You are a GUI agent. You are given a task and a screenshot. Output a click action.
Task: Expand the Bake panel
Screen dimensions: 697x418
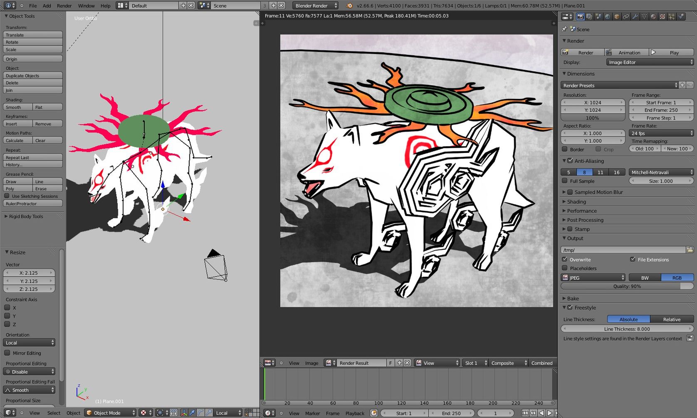pos(573,298)
